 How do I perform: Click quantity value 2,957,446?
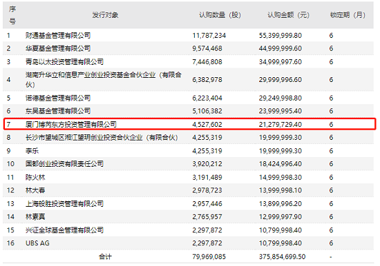coord(207,203)
